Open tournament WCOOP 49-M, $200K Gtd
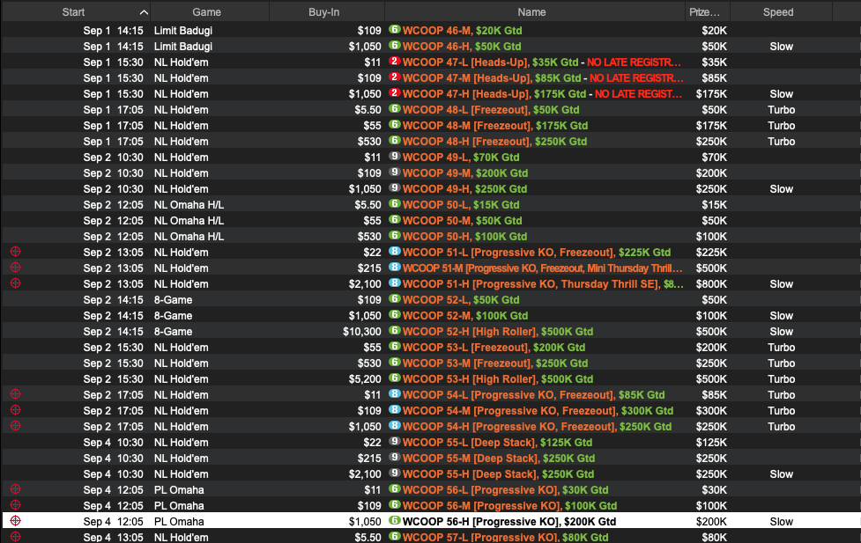 pyautogui.click(x=465, y=173)
